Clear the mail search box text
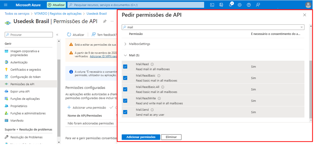314x151 pixels. [302, 27]
